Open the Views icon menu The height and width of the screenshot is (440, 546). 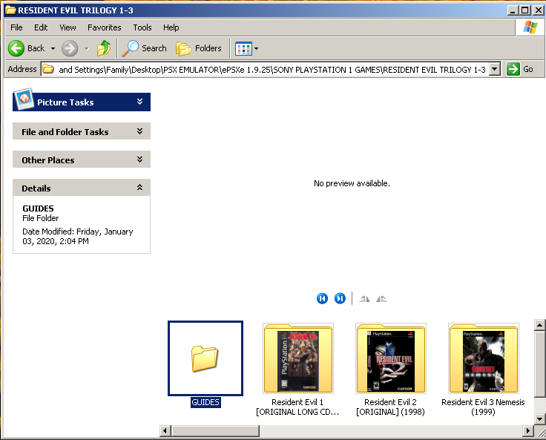(x=243, y=48)
